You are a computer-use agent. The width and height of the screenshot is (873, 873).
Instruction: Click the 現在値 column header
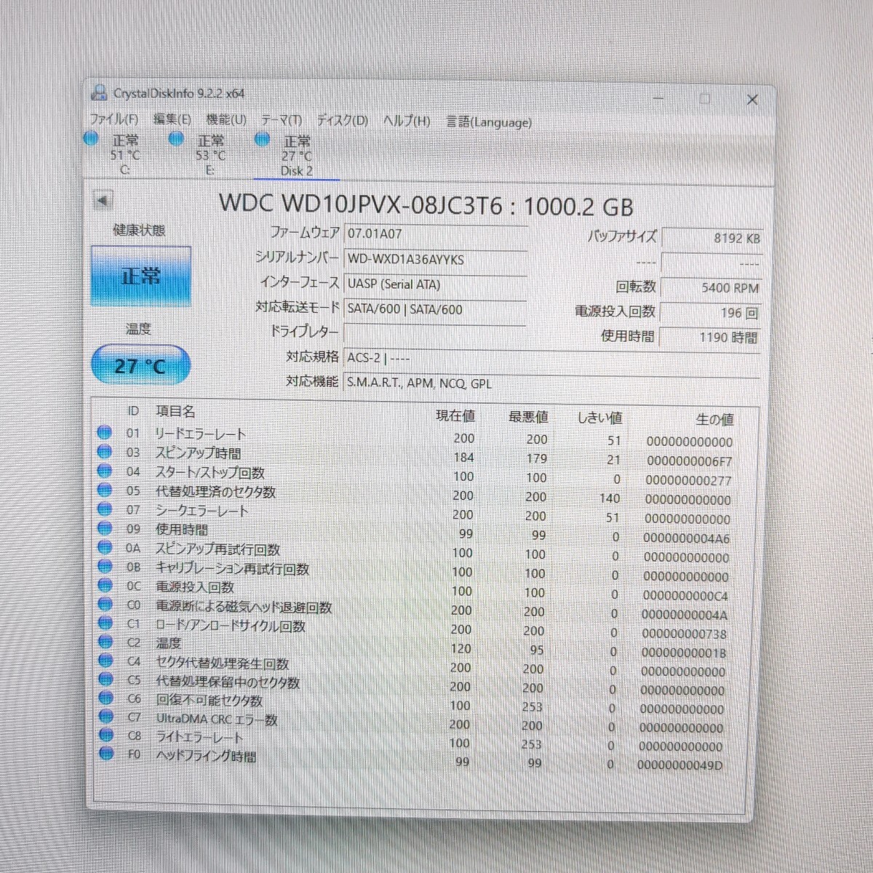[x=455, y=415]
